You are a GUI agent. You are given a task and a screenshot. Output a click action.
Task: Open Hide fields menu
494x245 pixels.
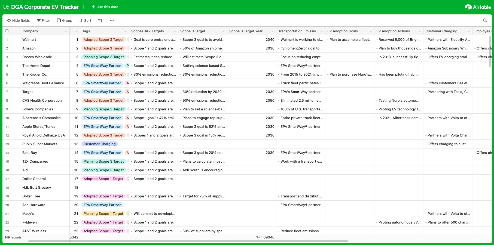pyautogui.click(x=18, y=20)
